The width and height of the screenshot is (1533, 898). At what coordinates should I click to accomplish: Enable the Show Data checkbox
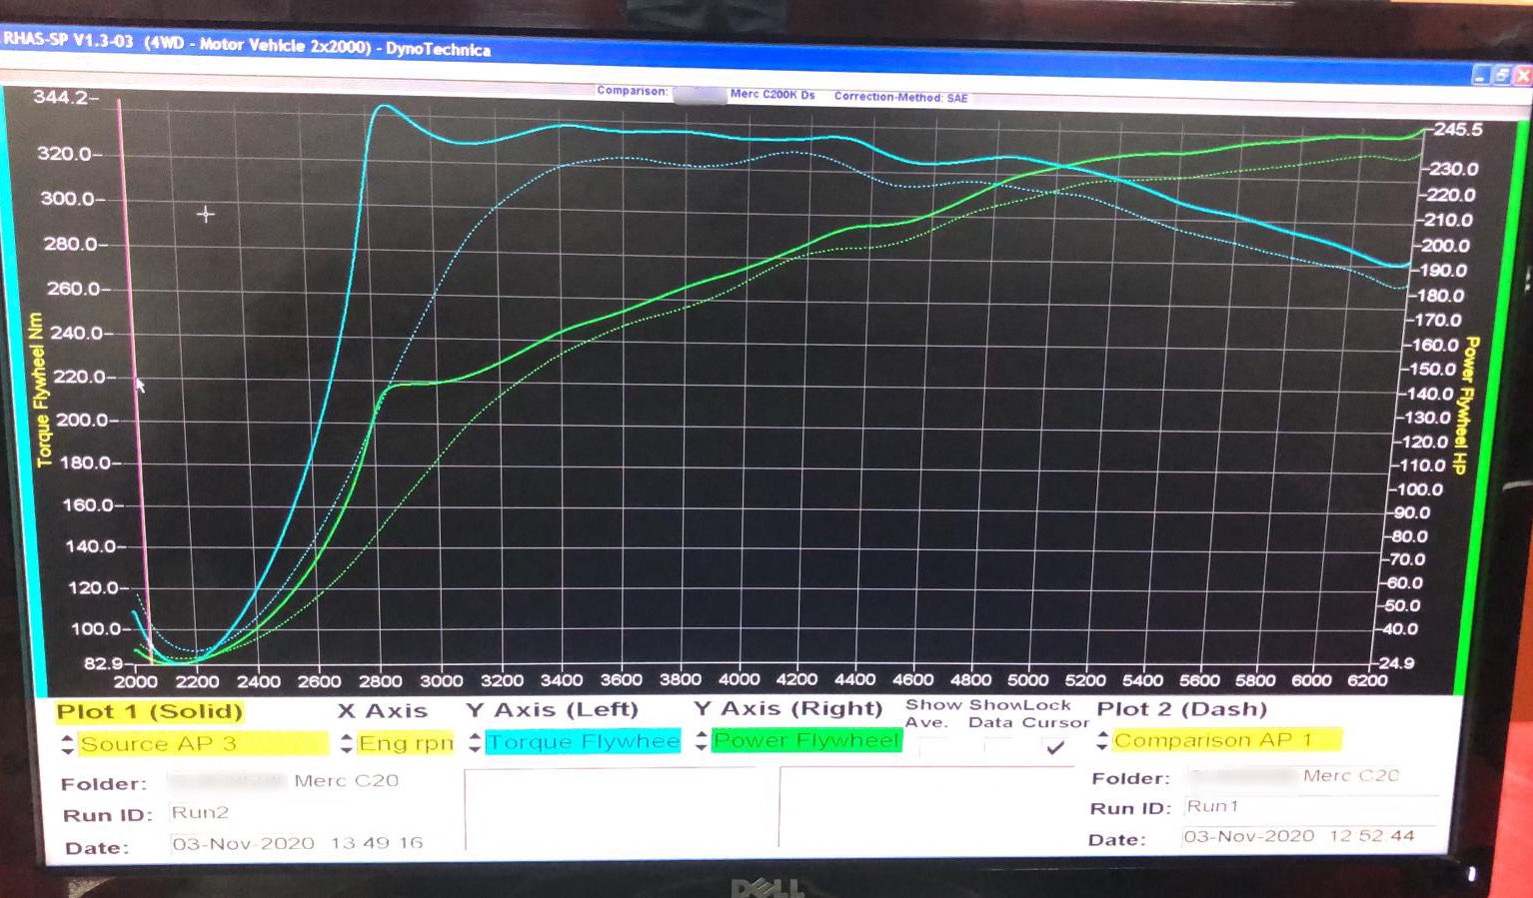pyautogui.click(x=997, y=746)
